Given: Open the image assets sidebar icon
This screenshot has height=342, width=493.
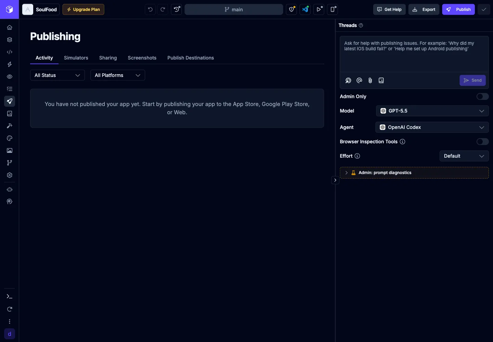Looking at the screenshot, I should tap(10, 150).
